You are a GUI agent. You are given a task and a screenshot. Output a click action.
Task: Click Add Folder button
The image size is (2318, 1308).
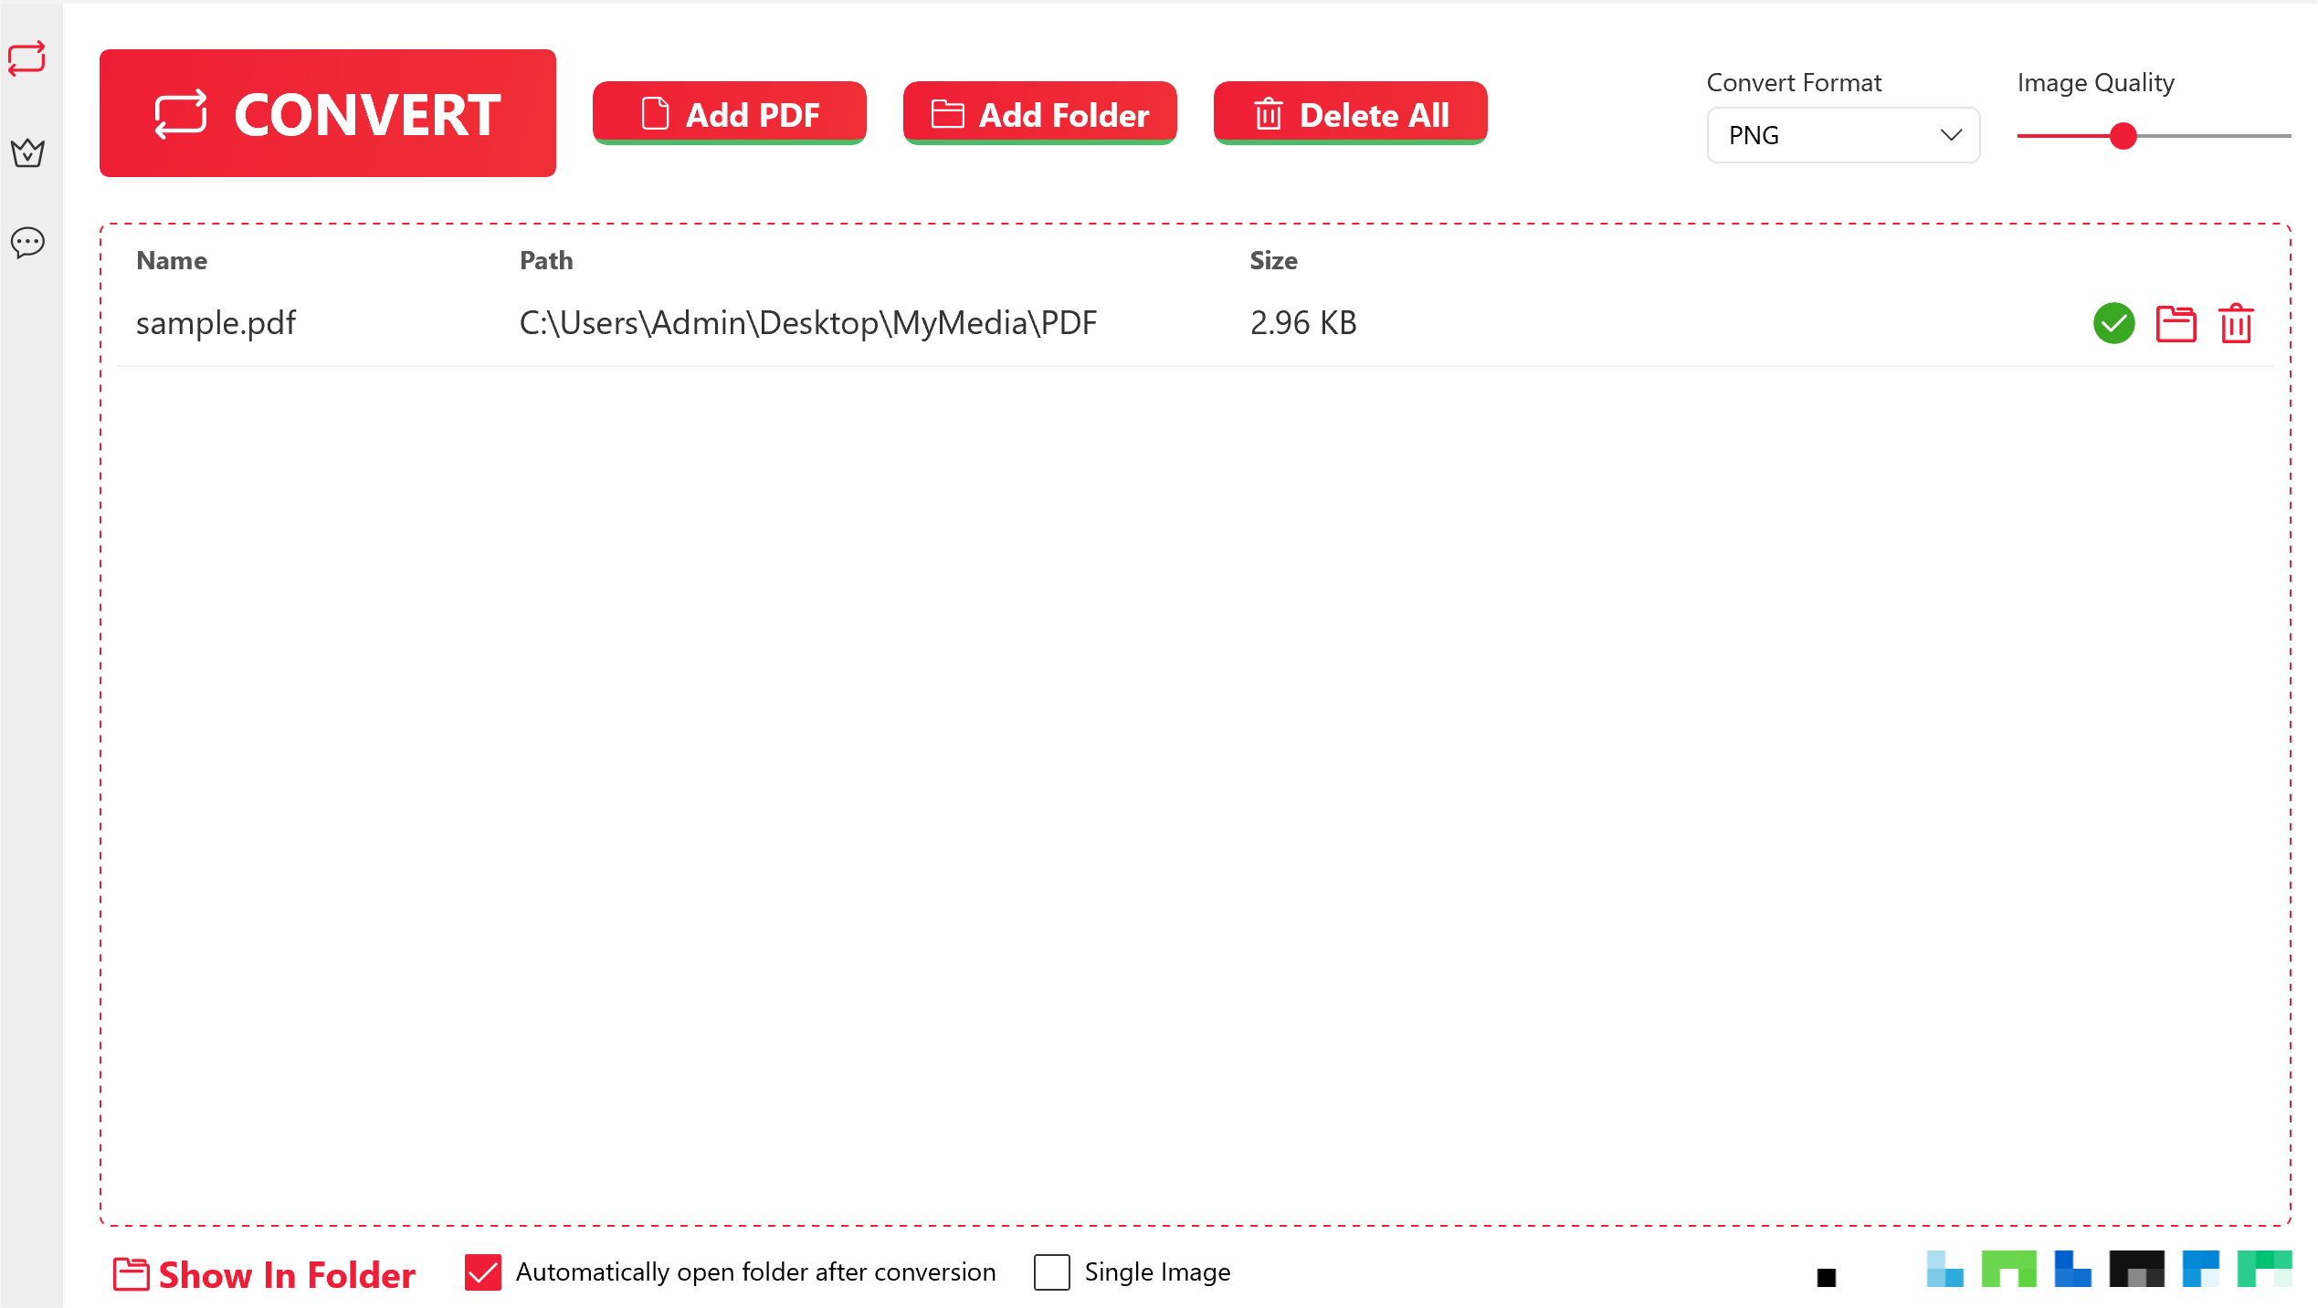tap(1039, 114)
